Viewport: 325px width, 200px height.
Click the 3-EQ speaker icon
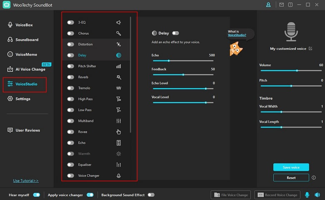tap(119, 22)
